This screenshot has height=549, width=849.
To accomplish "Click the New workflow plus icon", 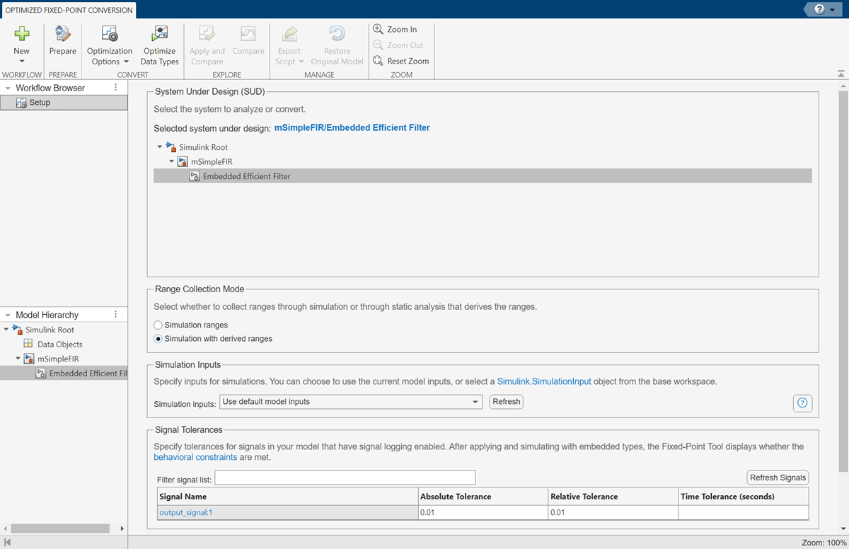I will click(x=22, y=34).
